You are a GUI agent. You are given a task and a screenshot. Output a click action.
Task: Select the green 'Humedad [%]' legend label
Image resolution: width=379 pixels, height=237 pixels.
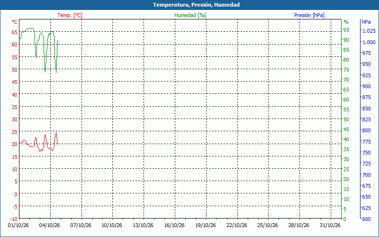click(x=190, y=15)
